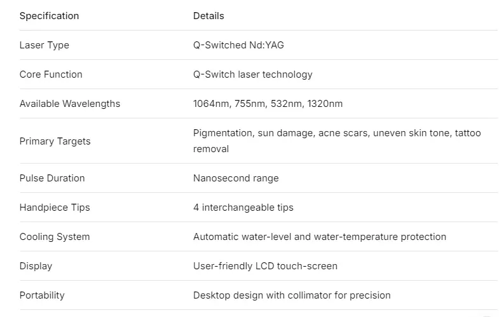Click the Details column header
The width and height of the screenshot is (499, 317).
coord(208,16)
